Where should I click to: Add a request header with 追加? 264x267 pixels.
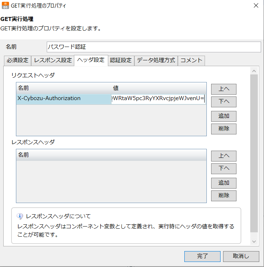pyautogui.click(x=224, y=116)
